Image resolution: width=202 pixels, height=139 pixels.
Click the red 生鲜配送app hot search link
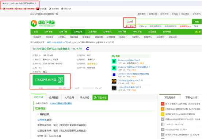[185, 26]
